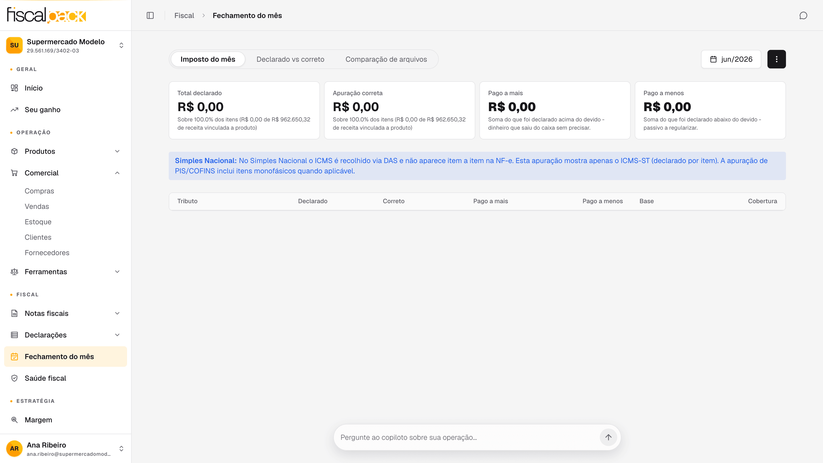Click the Fechamento do mês breadcrumb title
The image size is (823, 463).
(247, 15)
